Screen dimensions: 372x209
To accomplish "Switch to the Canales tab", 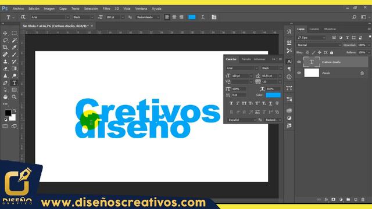I will pos(314,29).
